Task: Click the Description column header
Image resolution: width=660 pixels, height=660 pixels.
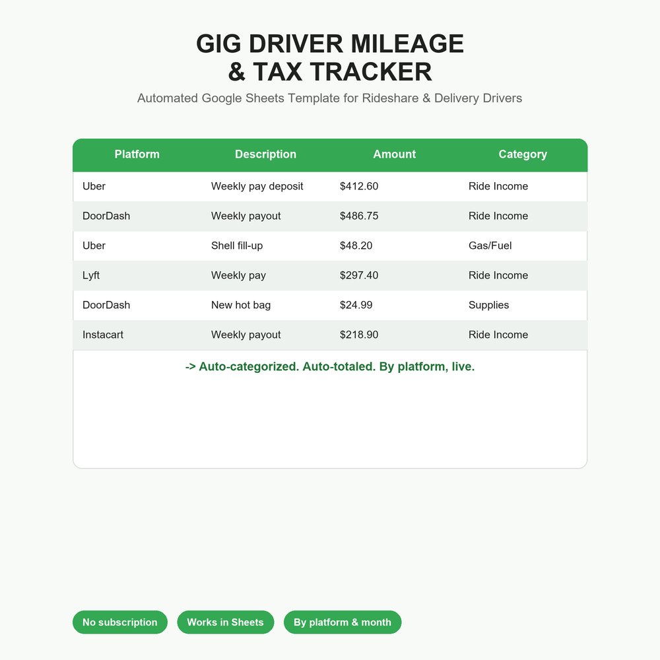Action: (265, 154)
